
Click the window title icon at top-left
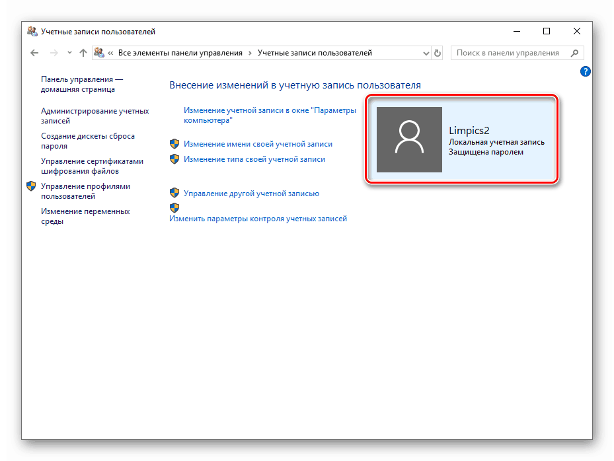(x=32, y=31)
